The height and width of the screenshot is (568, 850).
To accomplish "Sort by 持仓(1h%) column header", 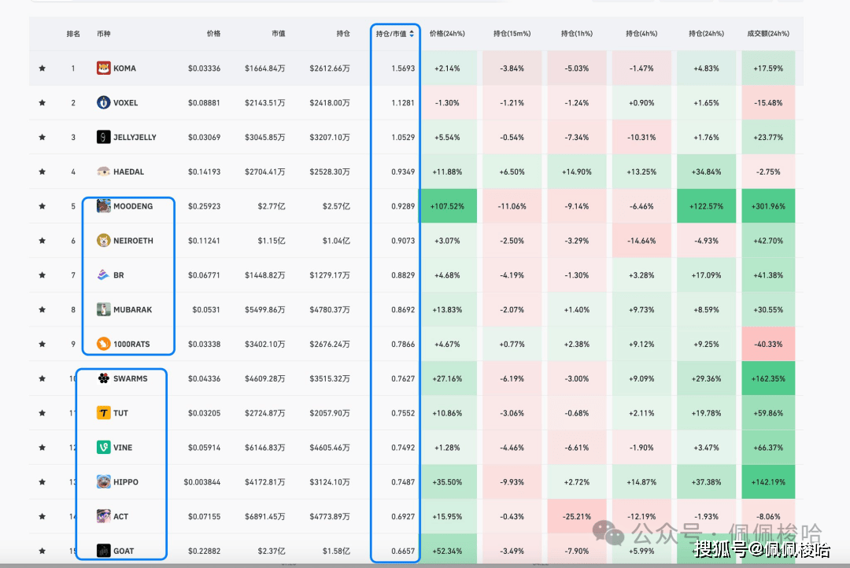I will [577, 34].
